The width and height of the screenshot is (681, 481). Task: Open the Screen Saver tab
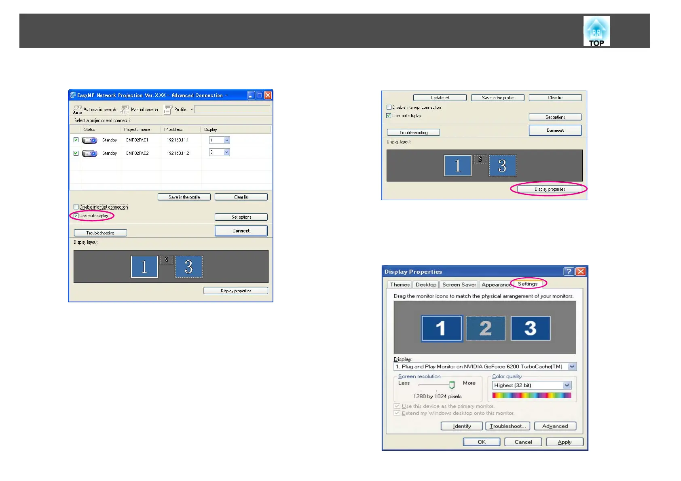(459, 285)
